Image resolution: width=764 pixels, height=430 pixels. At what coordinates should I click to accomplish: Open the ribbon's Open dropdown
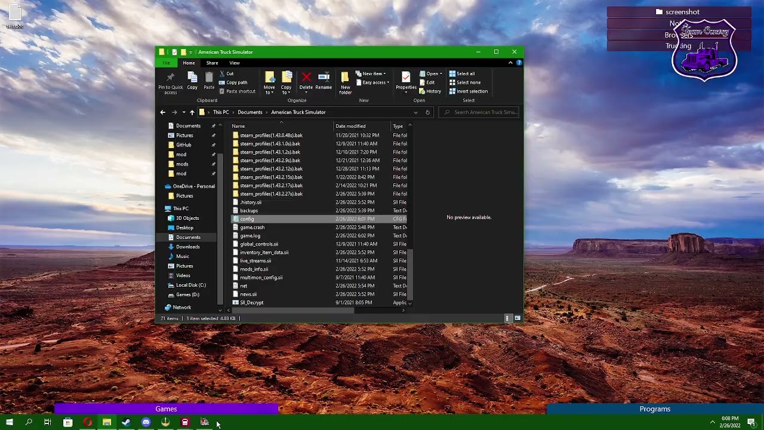click(430, 73)
